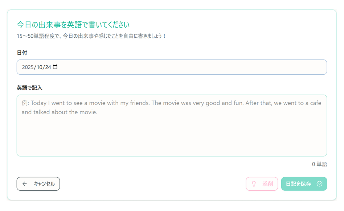The image size is (344, 211).
Task: Click the left arrow icon on Cancel button
Action: pyautogui.click(x=25, y=184)
